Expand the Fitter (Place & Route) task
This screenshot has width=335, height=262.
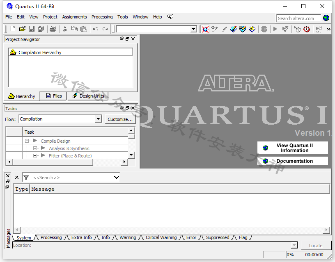[x=35, y=155]
